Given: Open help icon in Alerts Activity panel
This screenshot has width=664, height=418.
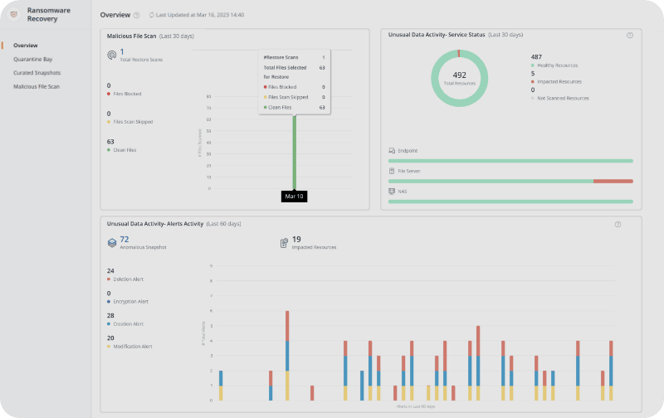Looking at the screenshot, I should click(618, 224).
